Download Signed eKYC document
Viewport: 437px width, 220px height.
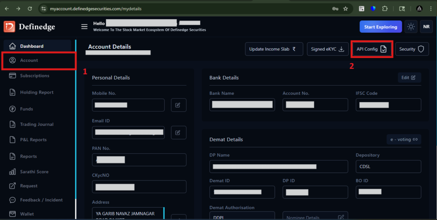pyautogui.click(x=327, y=49)
